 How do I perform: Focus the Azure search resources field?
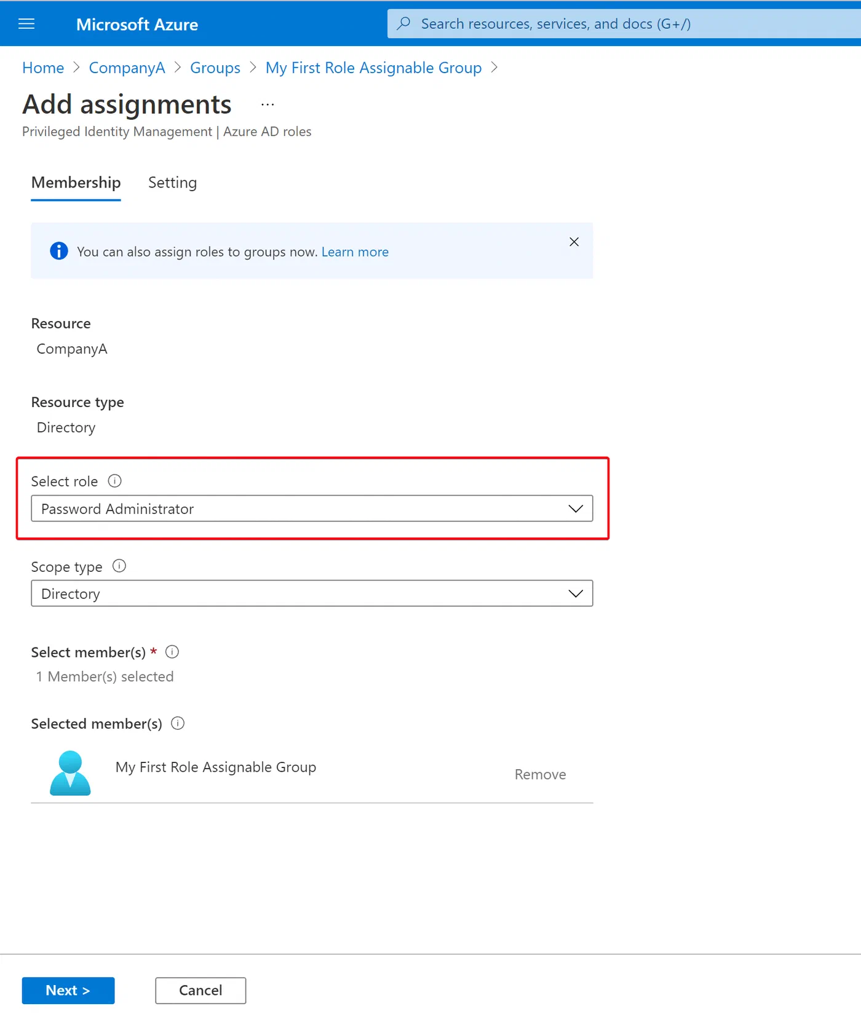coord(624,23)
